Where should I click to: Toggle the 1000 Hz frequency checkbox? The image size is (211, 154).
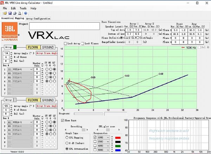click(95, 137)
